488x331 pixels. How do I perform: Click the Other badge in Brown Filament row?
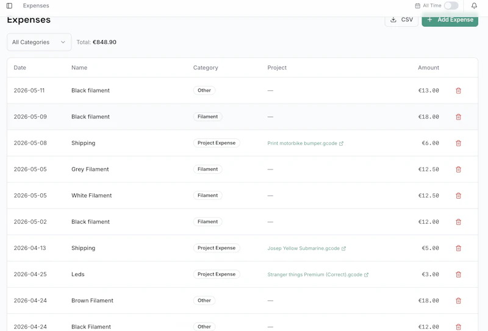point(204,301)
